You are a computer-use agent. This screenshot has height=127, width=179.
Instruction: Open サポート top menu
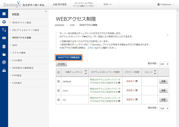108,4
